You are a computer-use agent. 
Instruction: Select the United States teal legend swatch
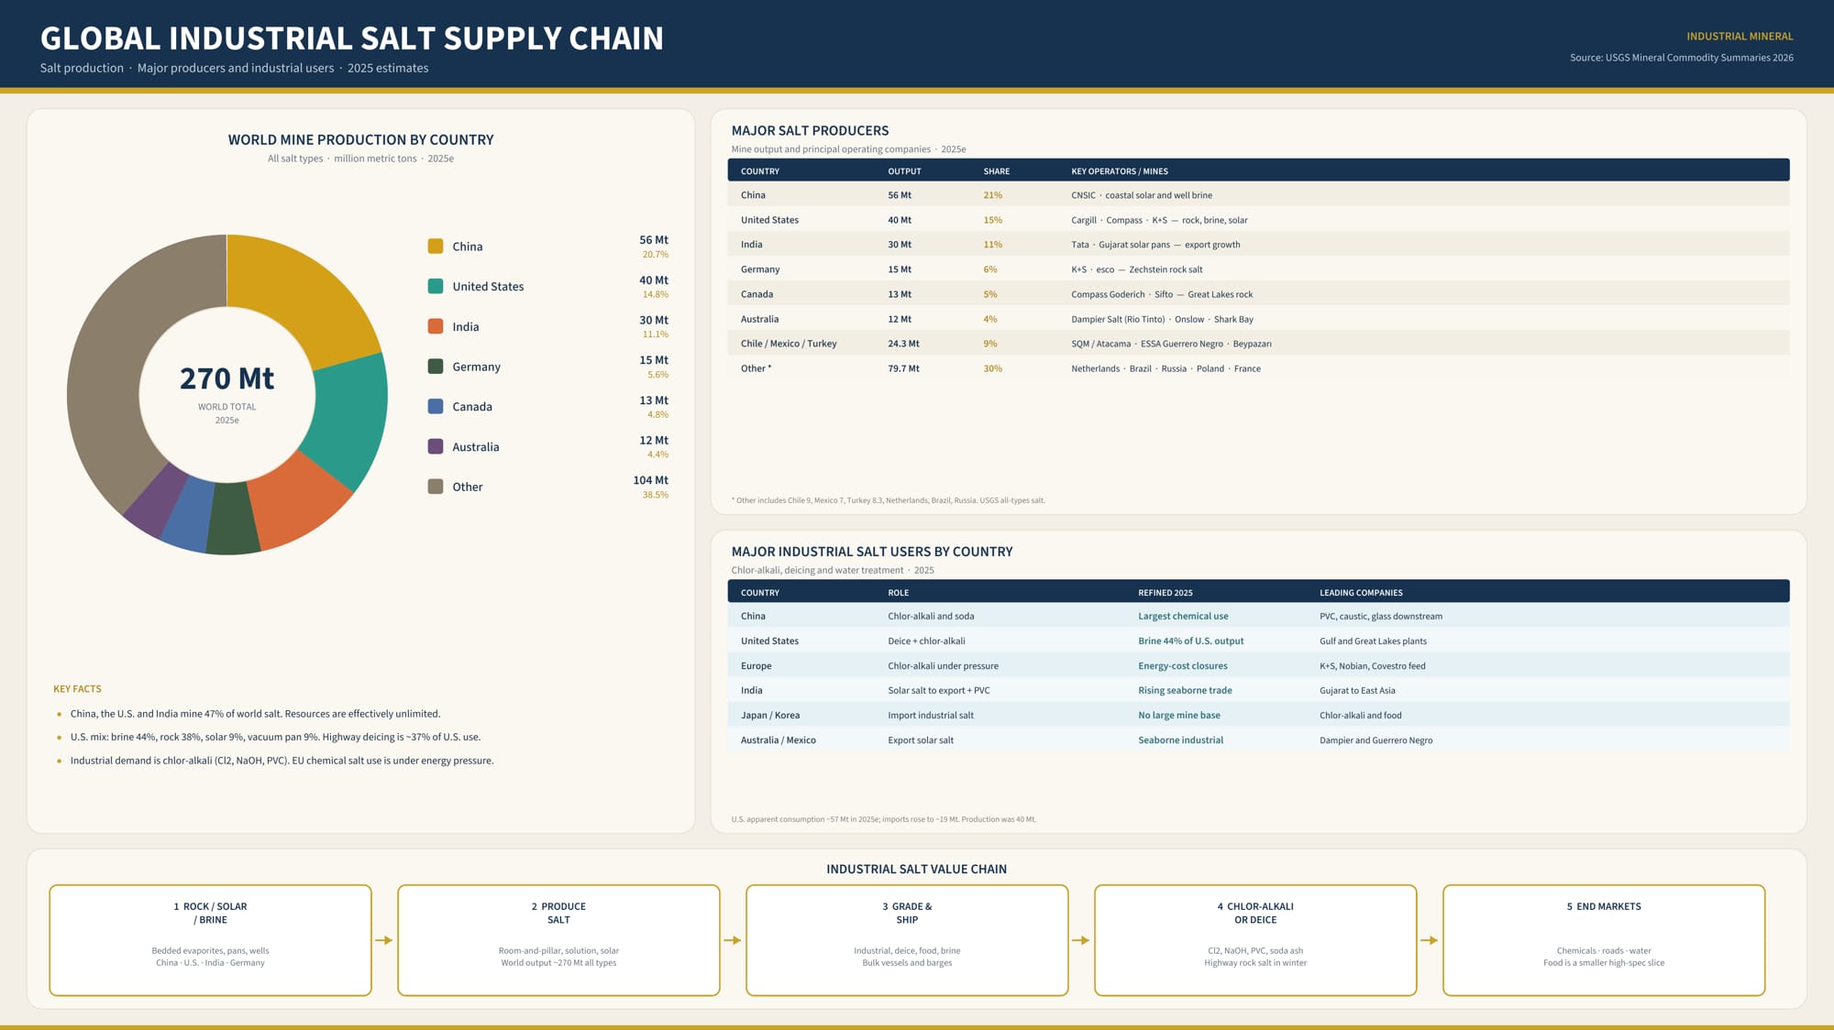click(x=436, y=286)
